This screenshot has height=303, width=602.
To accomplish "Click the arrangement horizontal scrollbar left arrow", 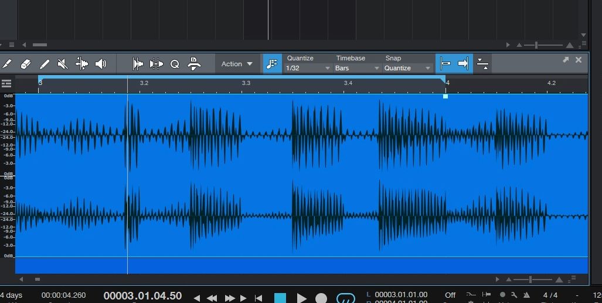I will (24, 45).
